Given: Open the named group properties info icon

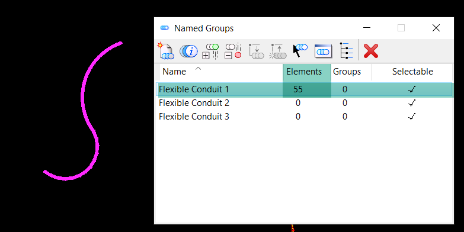Looking at the screenshot, I should click(x=189, y=51).
